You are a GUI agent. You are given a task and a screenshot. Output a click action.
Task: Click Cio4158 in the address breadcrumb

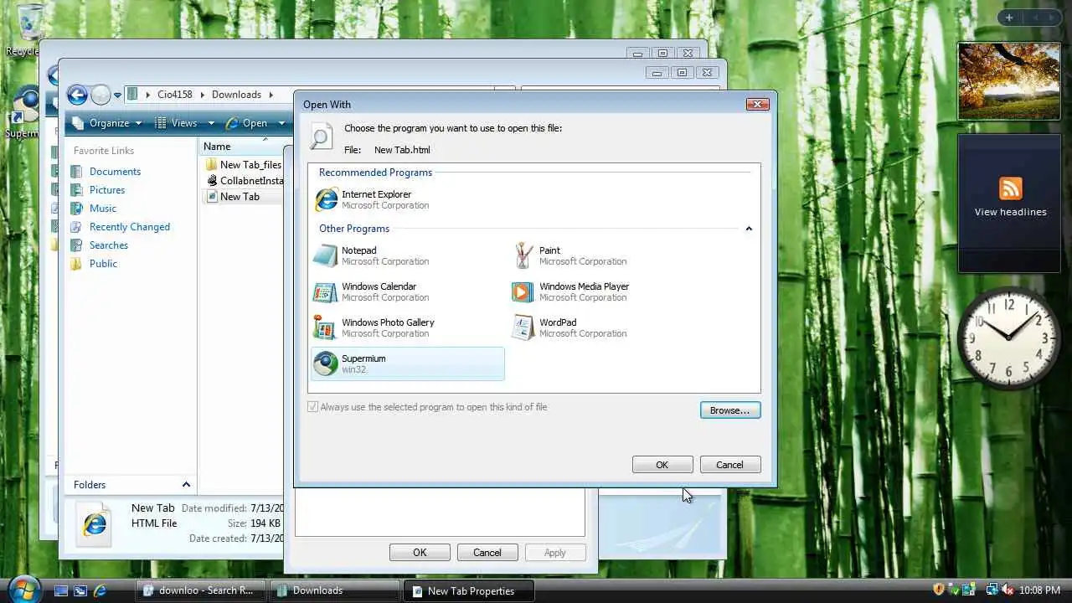click(x=175, y=95)
